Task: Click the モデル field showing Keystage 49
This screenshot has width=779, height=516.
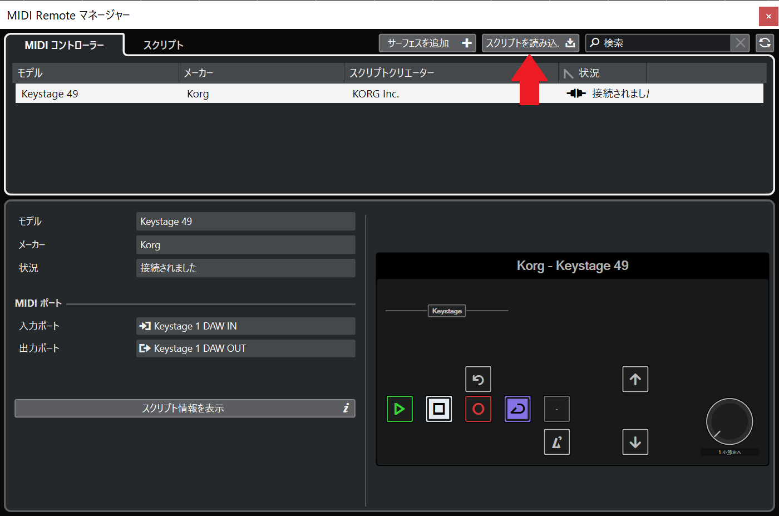Action: 245,222
